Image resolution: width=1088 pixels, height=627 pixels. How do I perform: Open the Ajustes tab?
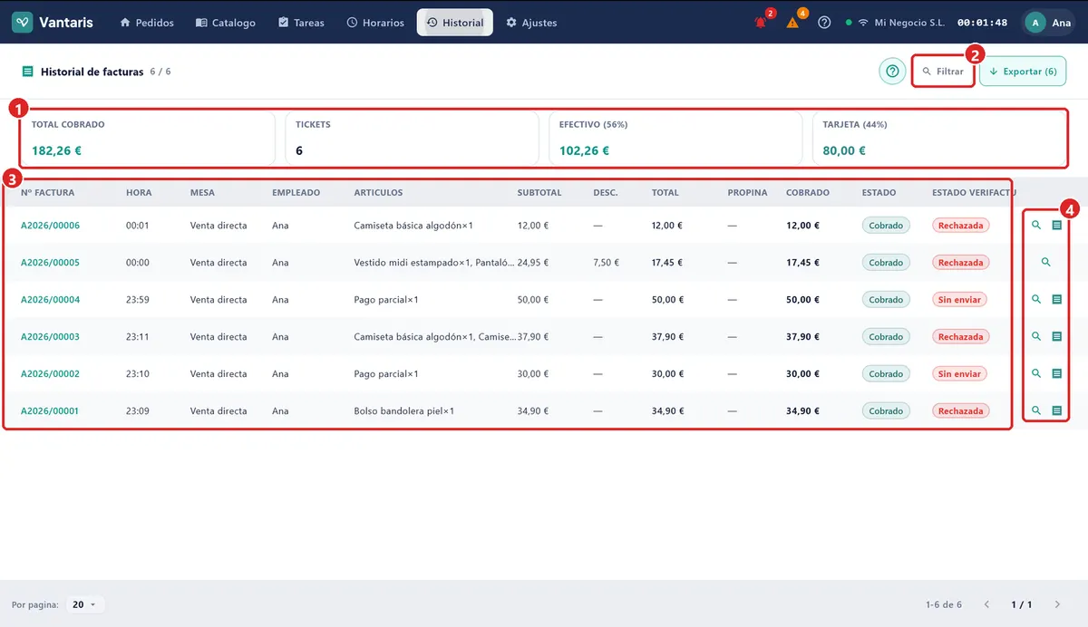[532, 23]
